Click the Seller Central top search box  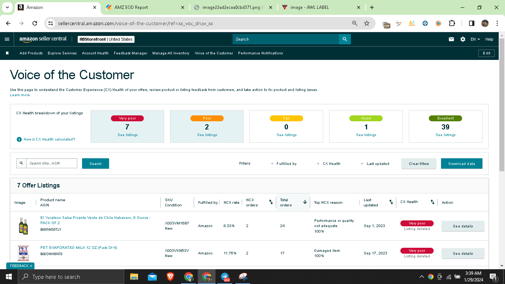tap(286, 39)
